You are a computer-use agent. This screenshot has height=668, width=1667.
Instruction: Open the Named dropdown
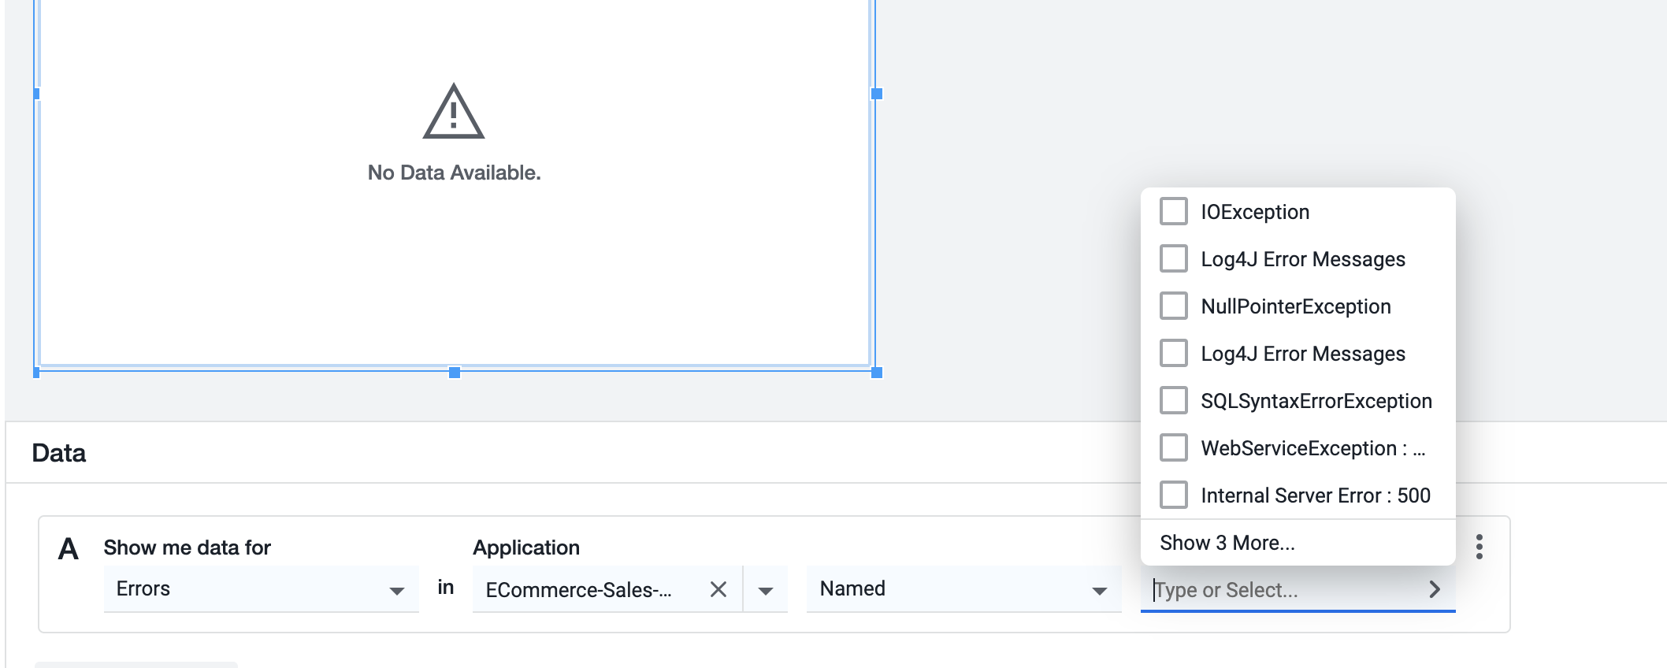(x=963, y=589)
